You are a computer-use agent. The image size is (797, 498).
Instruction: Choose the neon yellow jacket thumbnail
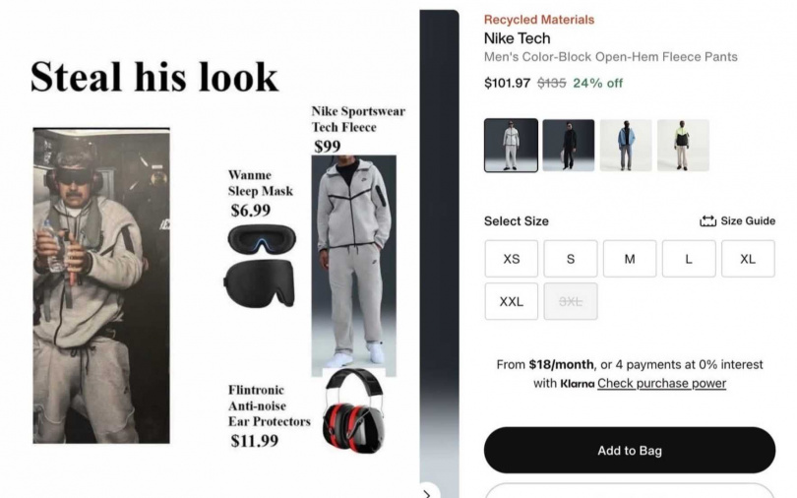(x=683, y=146)
